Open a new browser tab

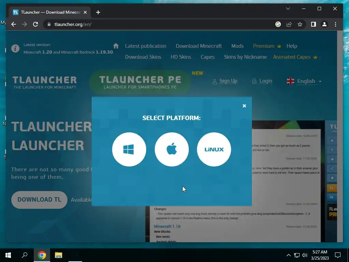point(98,12)
